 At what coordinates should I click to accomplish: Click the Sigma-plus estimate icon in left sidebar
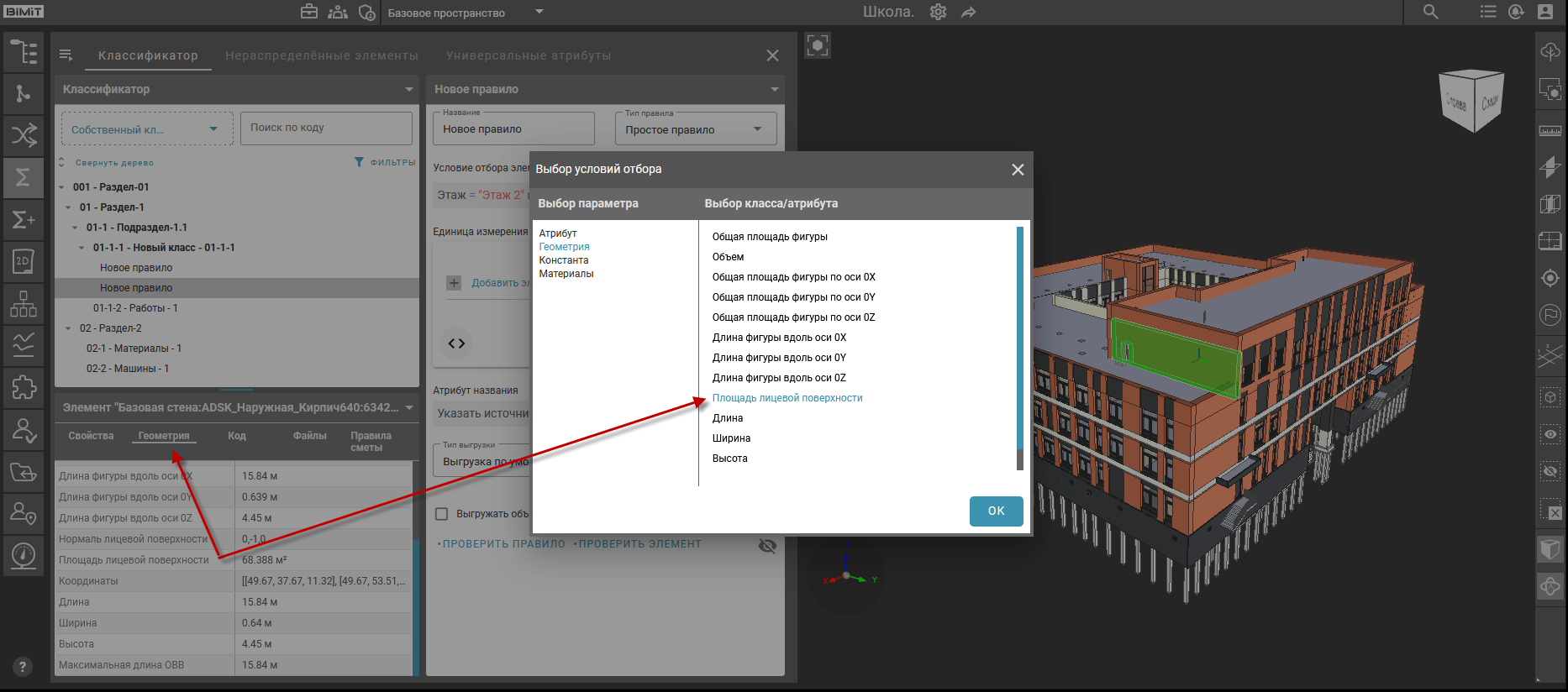pyautogui.click(x=24, y=220)
